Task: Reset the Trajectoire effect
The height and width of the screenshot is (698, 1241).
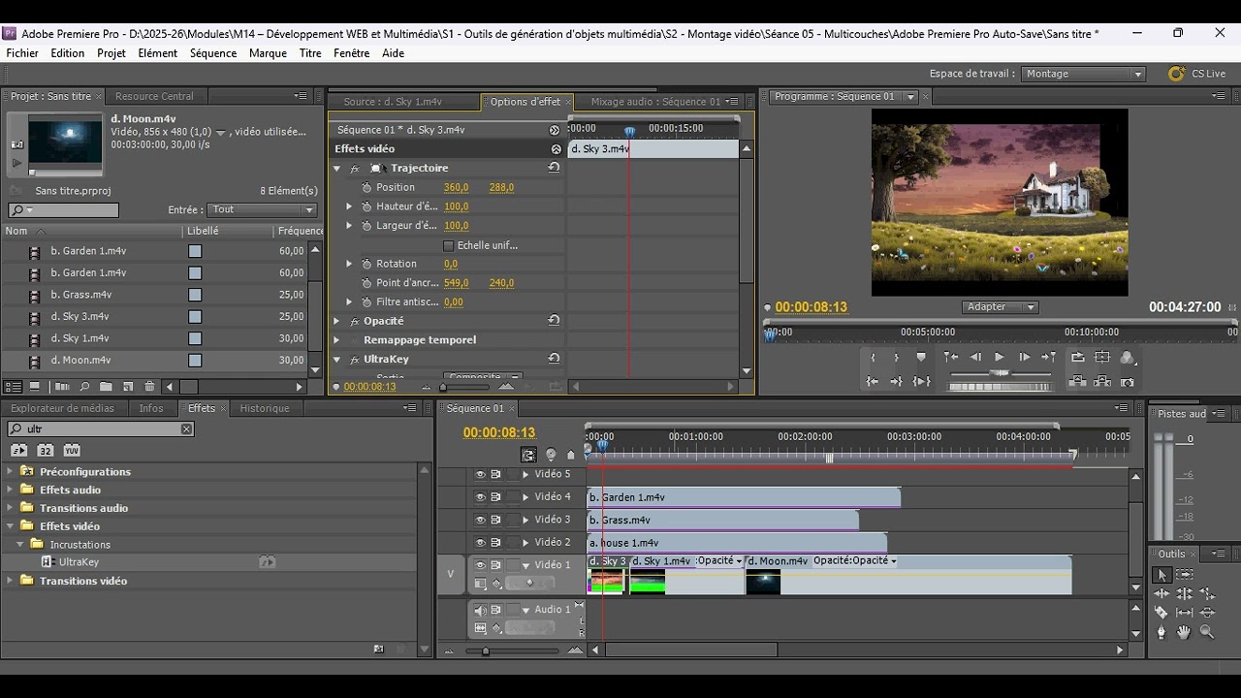Action: pos(554,168)
